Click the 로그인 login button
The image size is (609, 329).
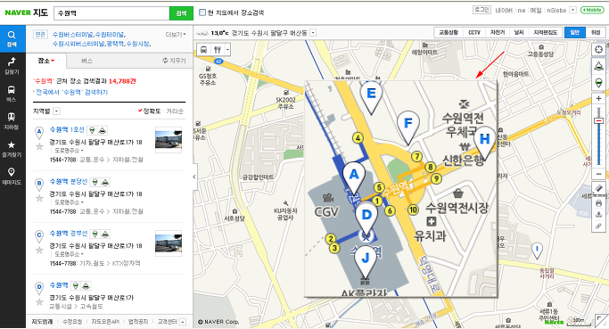(x=482, y=10)
